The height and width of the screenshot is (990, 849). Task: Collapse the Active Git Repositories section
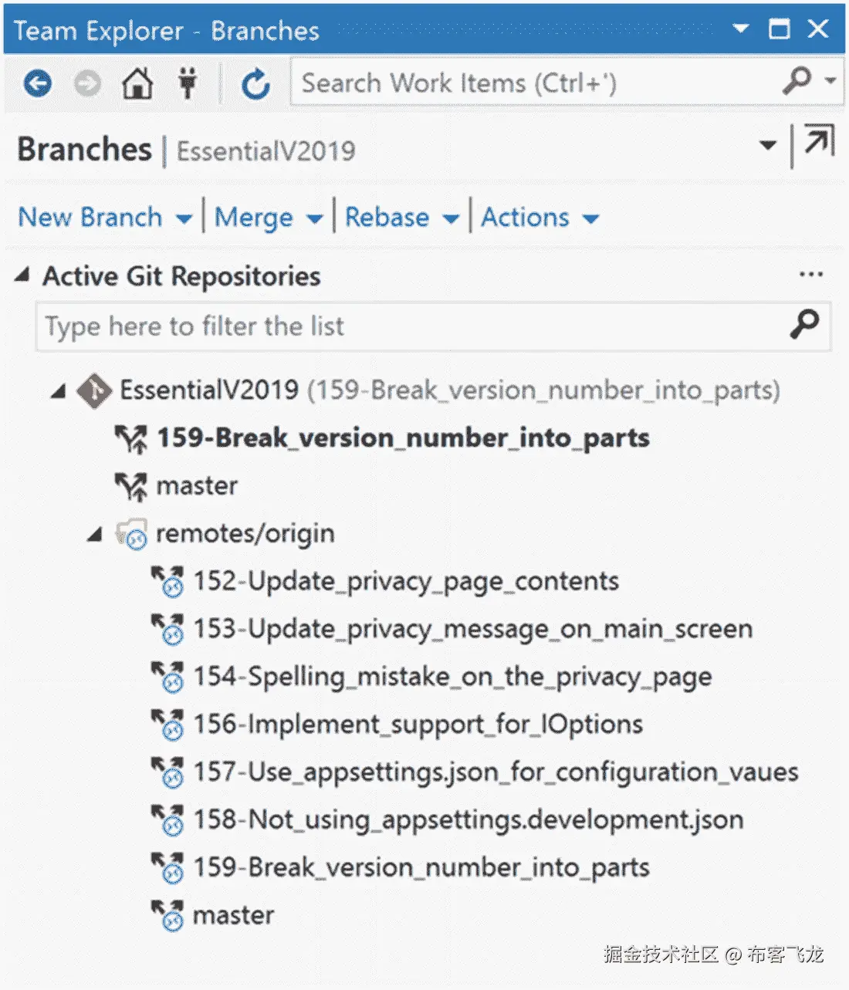[22, 275]
